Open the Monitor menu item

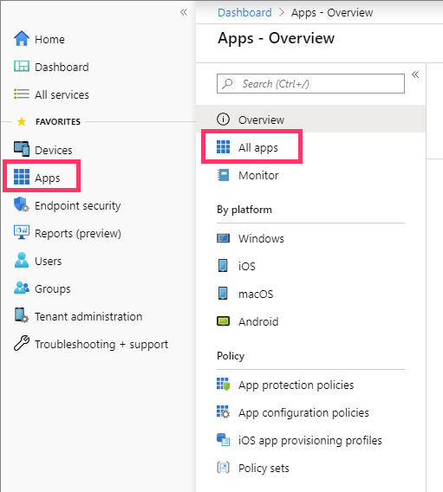click(258, 175)
